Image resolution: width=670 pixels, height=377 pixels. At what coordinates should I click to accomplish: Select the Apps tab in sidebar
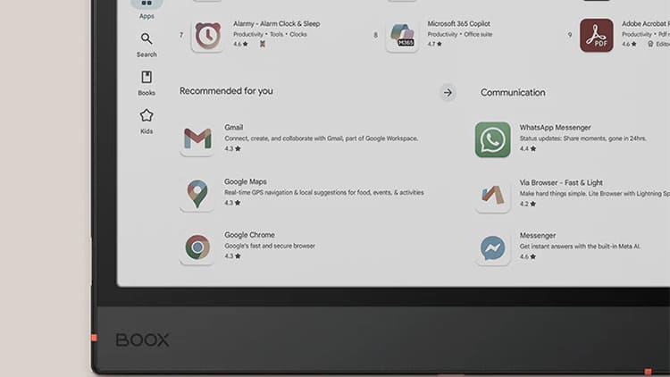click(147, 8)
